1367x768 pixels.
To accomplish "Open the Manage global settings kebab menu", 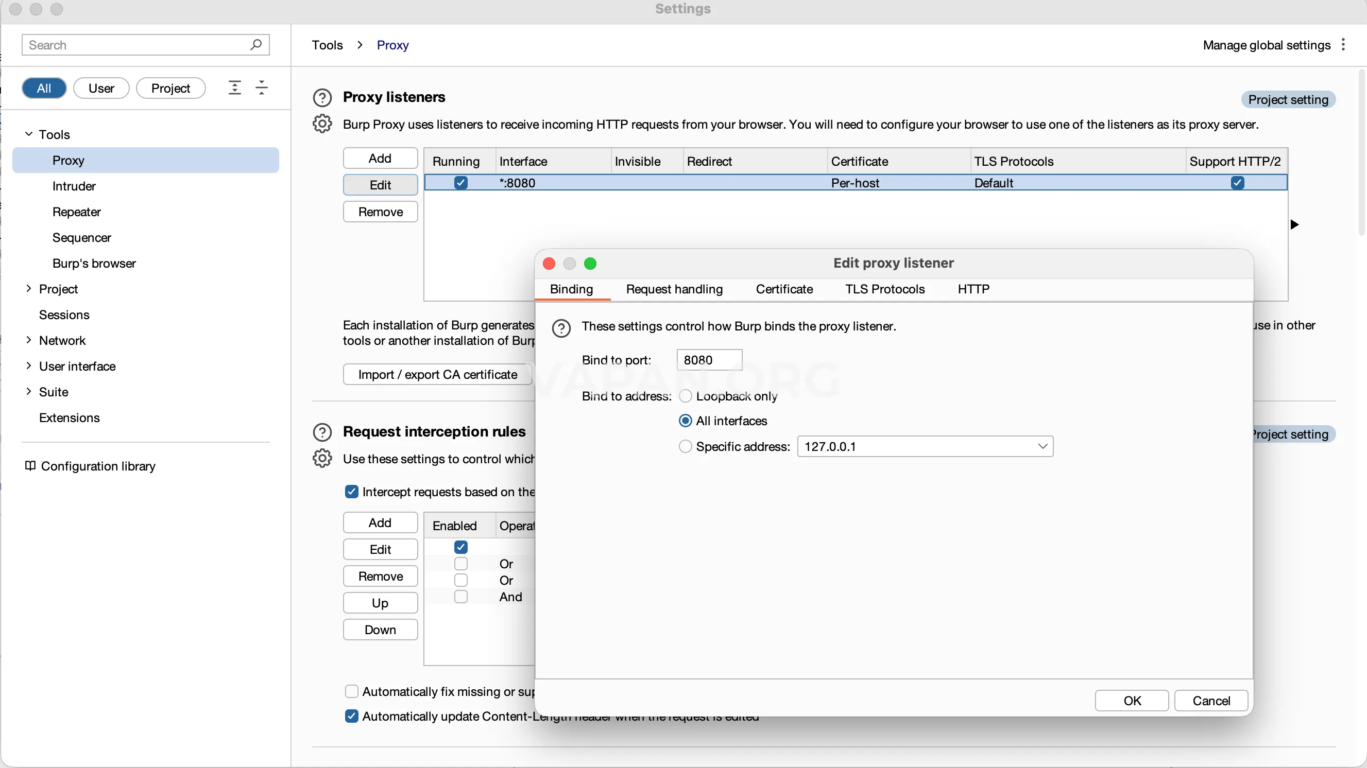I will tap(1343, 45).
